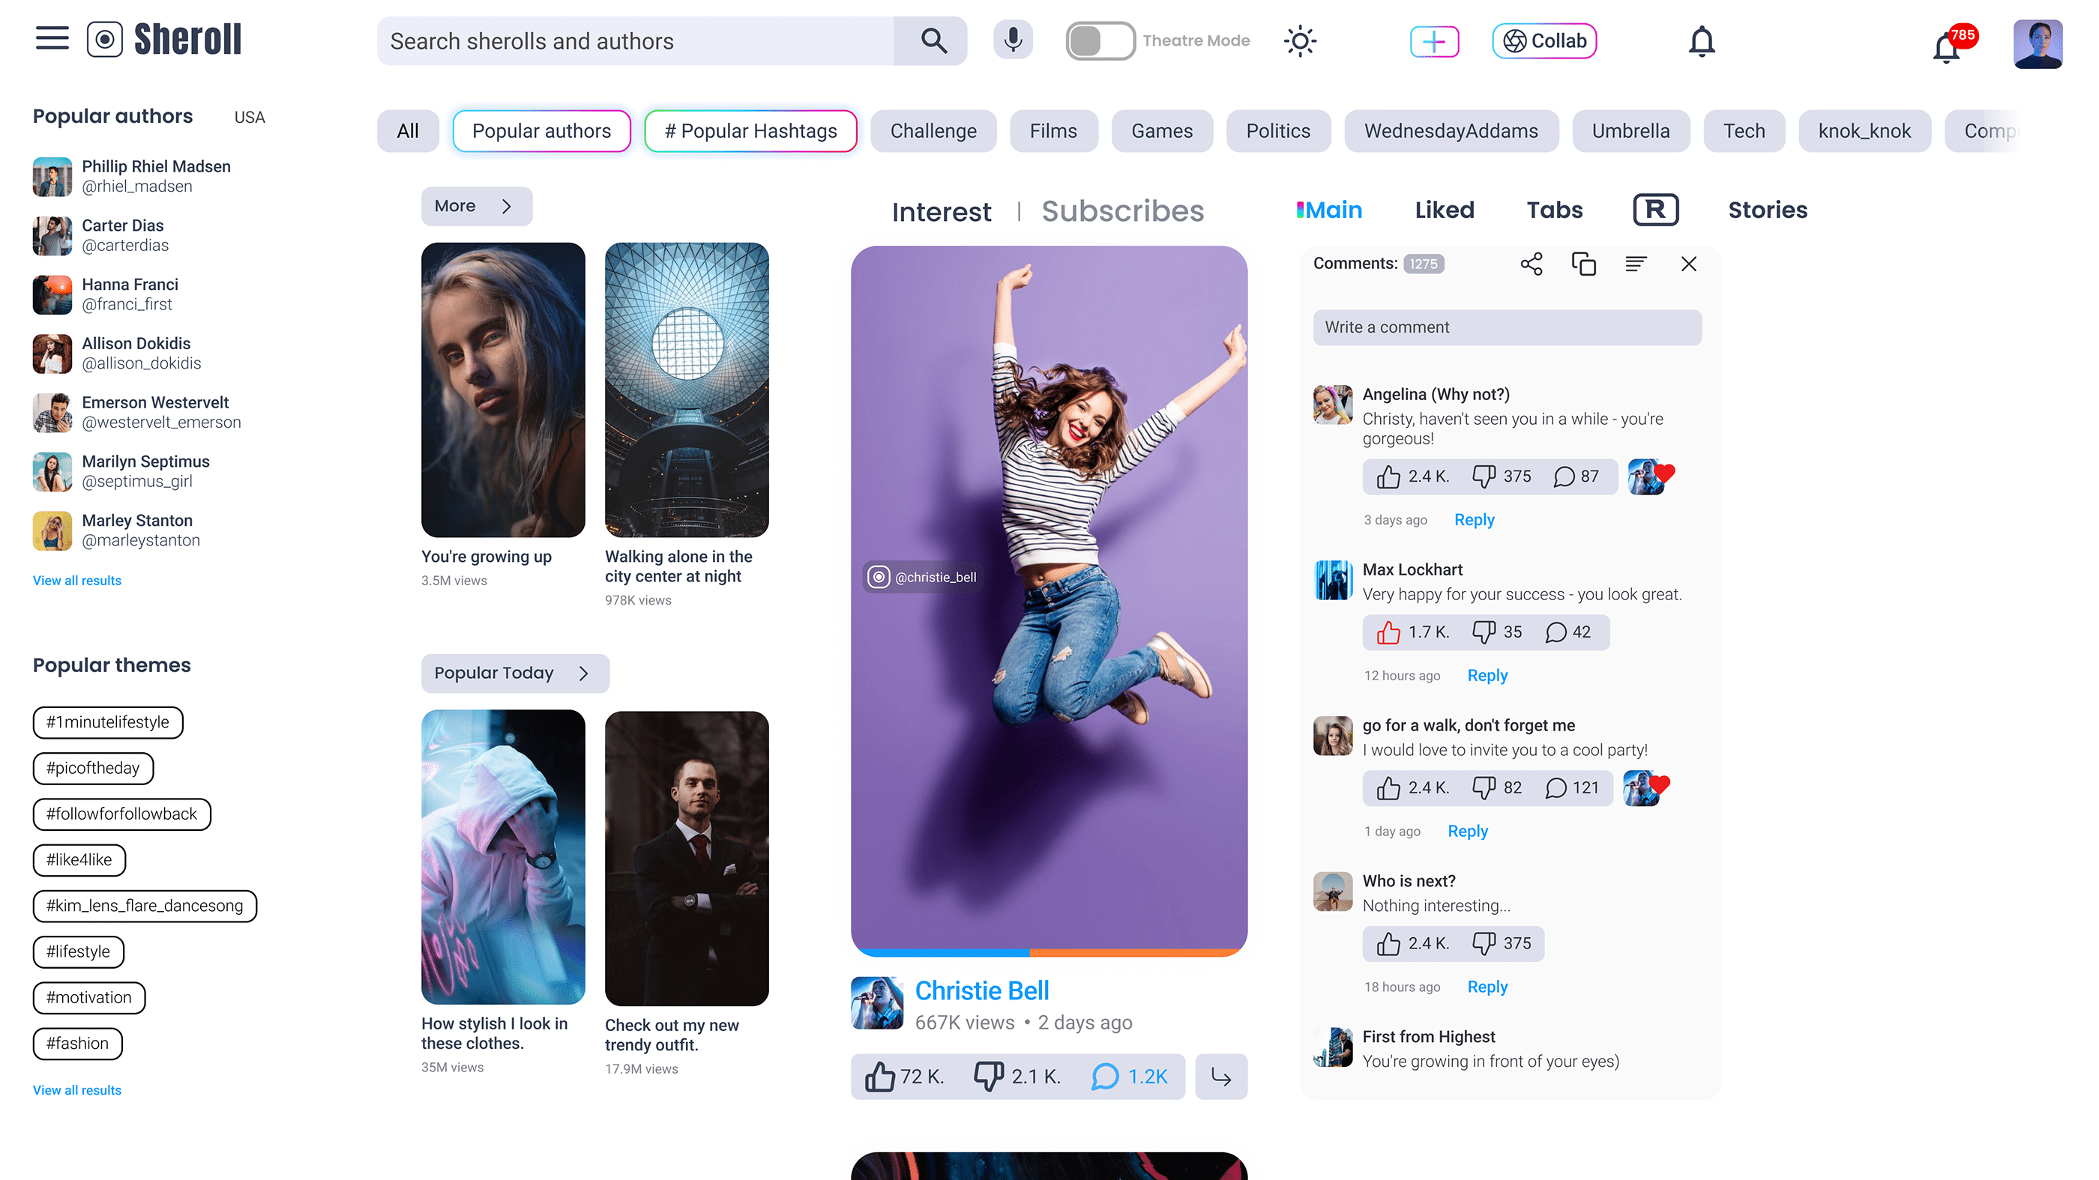
Task: Like Max Lockhart's comment
Action: [1388, 632]
